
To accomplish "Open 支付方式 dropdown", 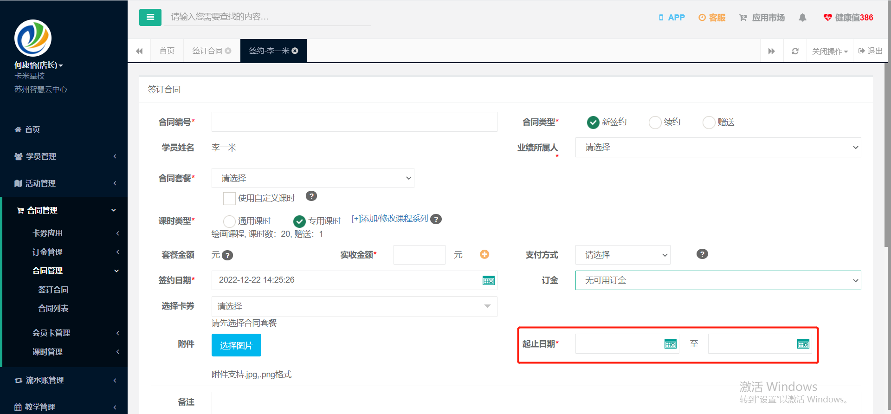I will 623,255.
